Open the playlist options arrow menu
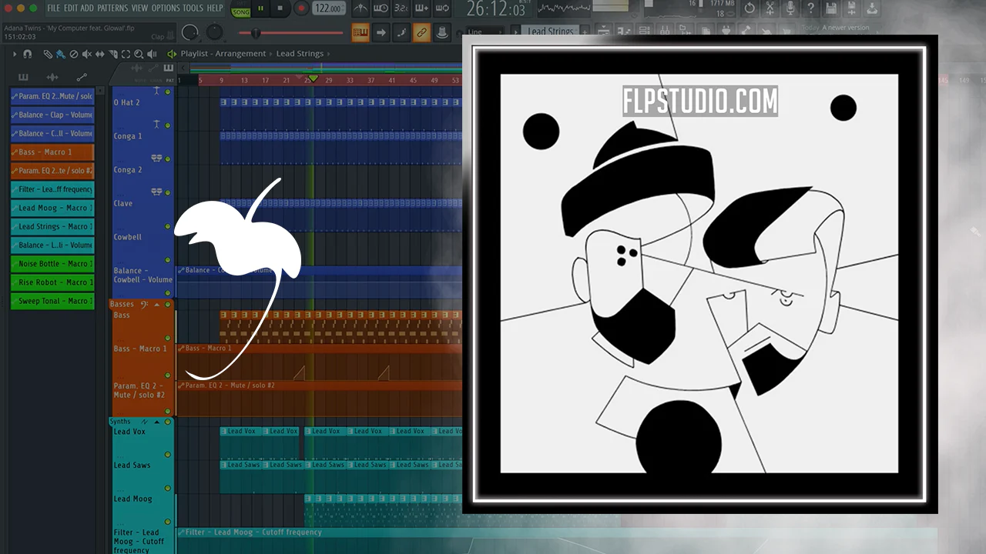Viewport: 986px width, 554px height. coord(15,54)
